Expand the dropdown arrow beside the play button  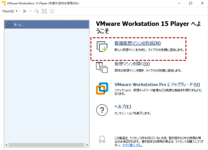30,11
